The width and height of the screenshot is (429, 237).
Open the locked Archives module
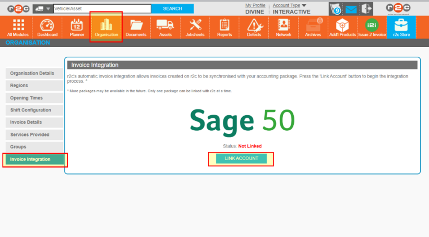pos(313,27)
